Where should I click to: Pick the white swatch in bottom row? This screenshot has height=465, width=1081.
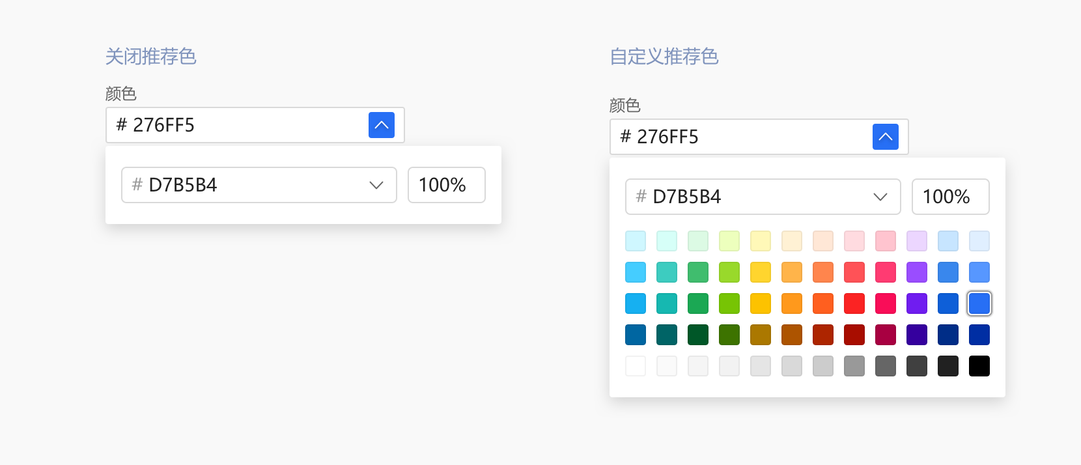coord(636,366)
